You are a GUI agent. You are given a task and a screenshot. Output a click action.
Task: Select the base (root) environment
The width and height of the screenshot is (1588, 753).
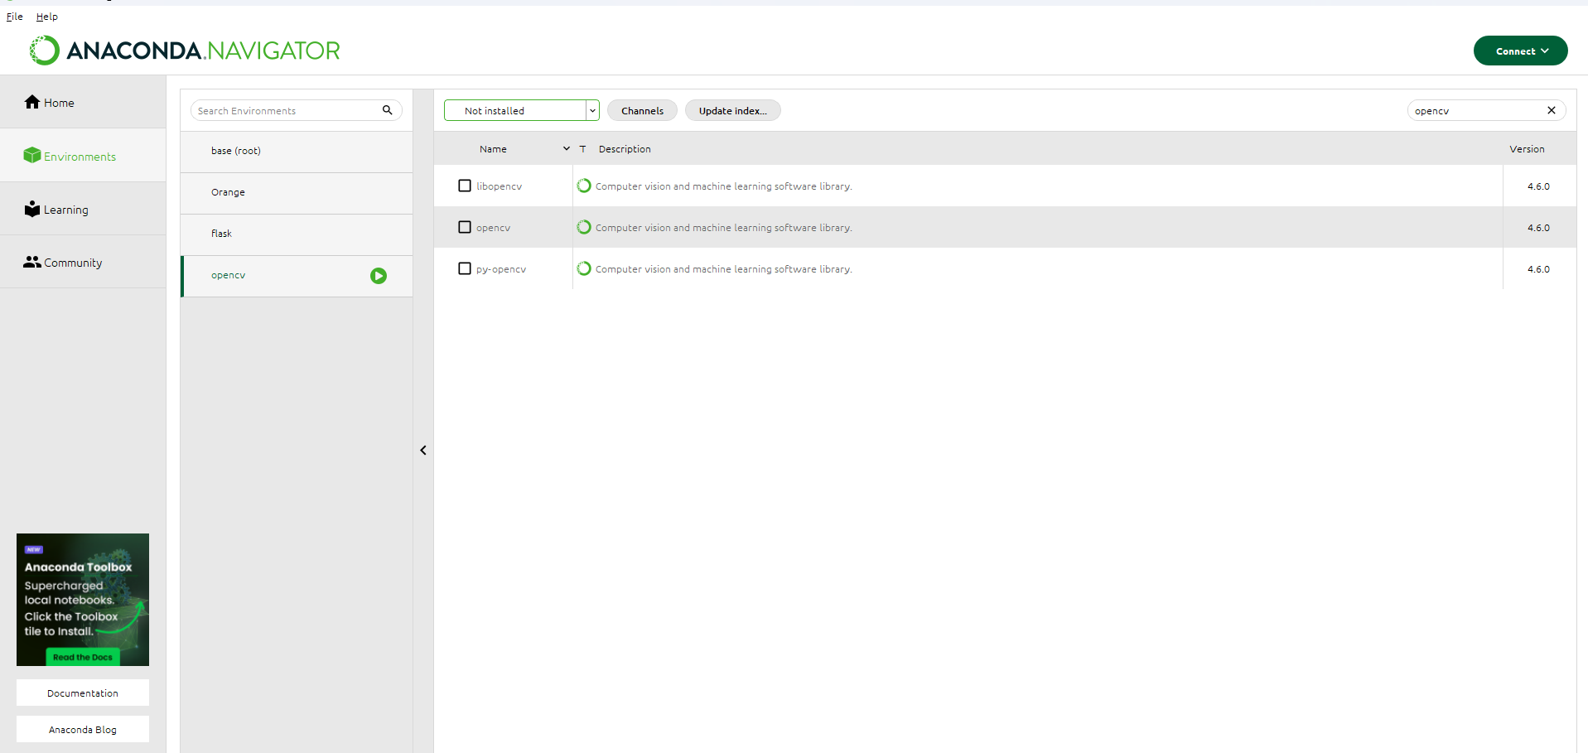click(x=297, y=152)
